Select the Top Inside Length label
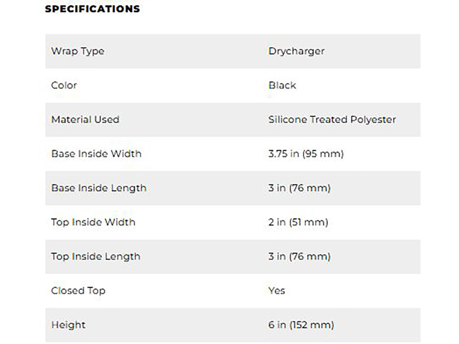 tap(96, 256)
